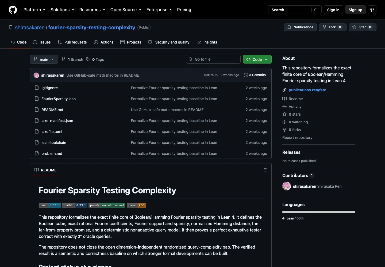Screen dimensions: 385x267
Task: Fork the repository
Action: point(333,27)
